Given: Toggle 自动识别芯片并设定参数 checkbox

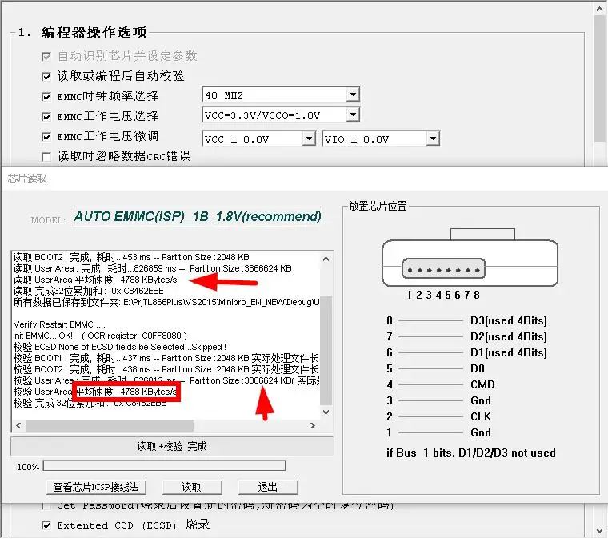Looking at the screenshot, I should [46, 57].
